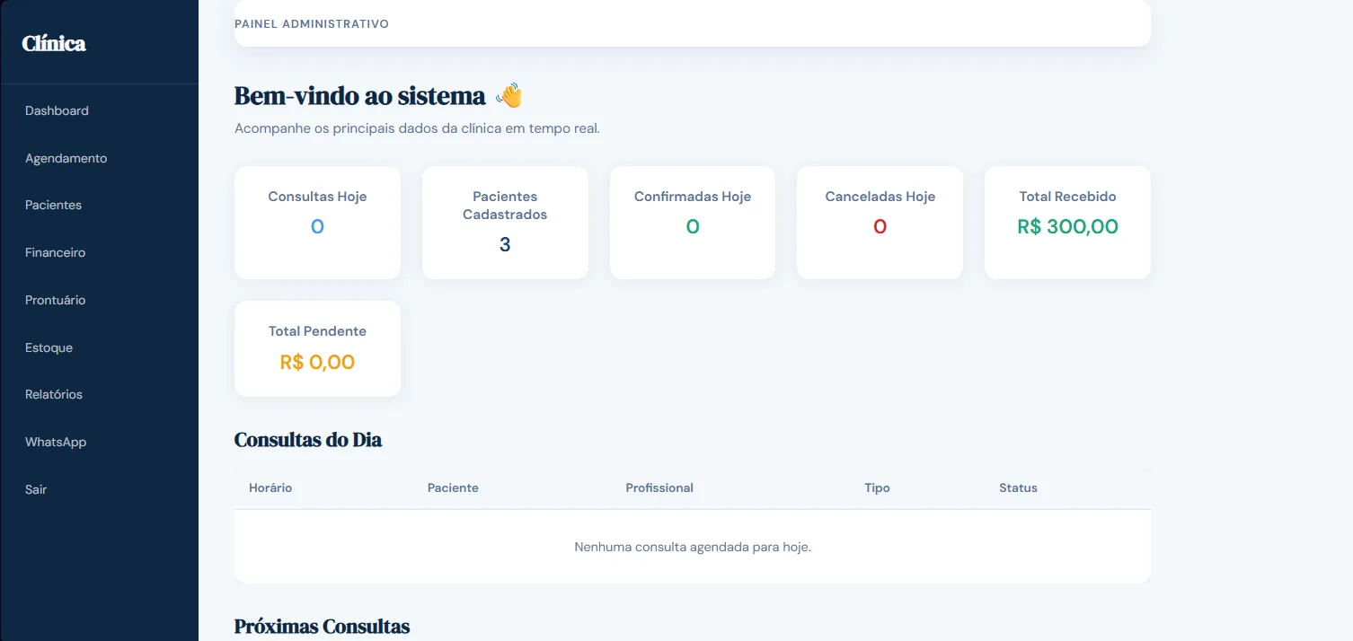Click the Tipo column header

click(x=877, y=487)
